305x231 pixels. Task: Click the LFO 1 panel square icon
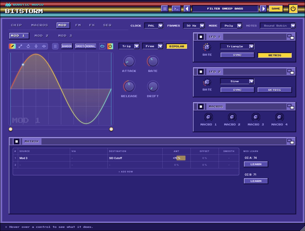(201, 37)
